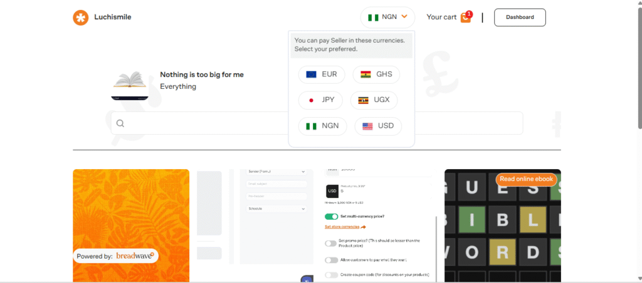Click the orange Luchismile logo icon
The width and height of the screenshot is (642, 283).
click(x=81, y=18)
